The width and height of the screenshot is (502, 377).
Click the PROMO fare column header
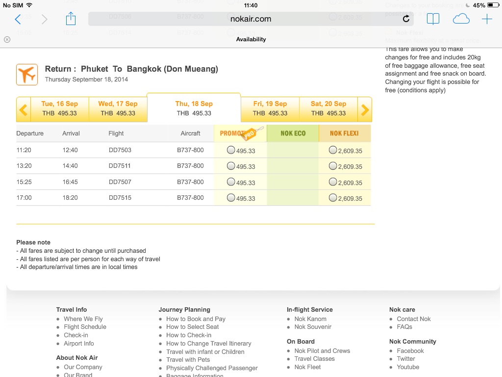pos(240,134)
